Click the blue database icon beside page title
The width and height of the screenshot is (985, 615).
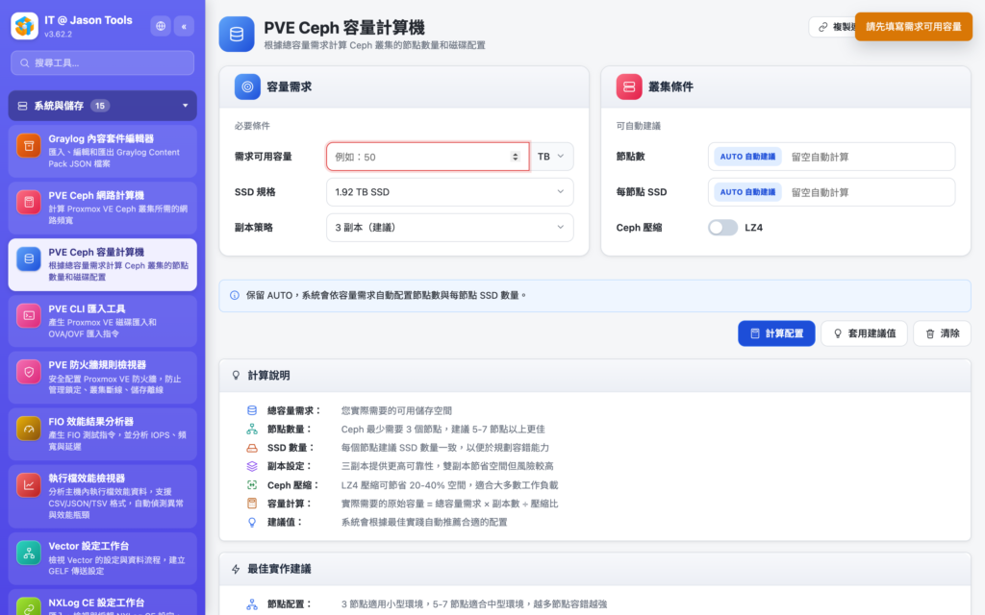(237, 34)
